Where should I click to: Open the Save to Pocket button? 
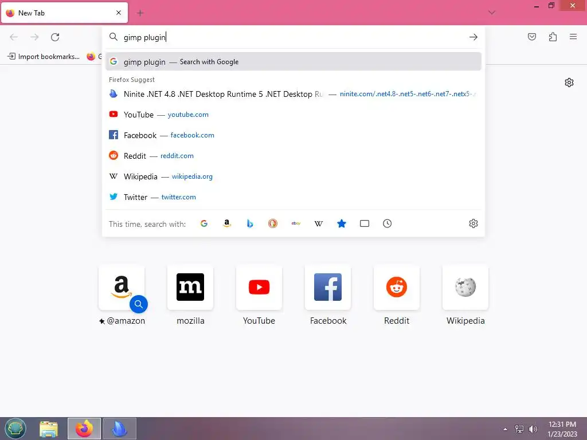point(532,37)
